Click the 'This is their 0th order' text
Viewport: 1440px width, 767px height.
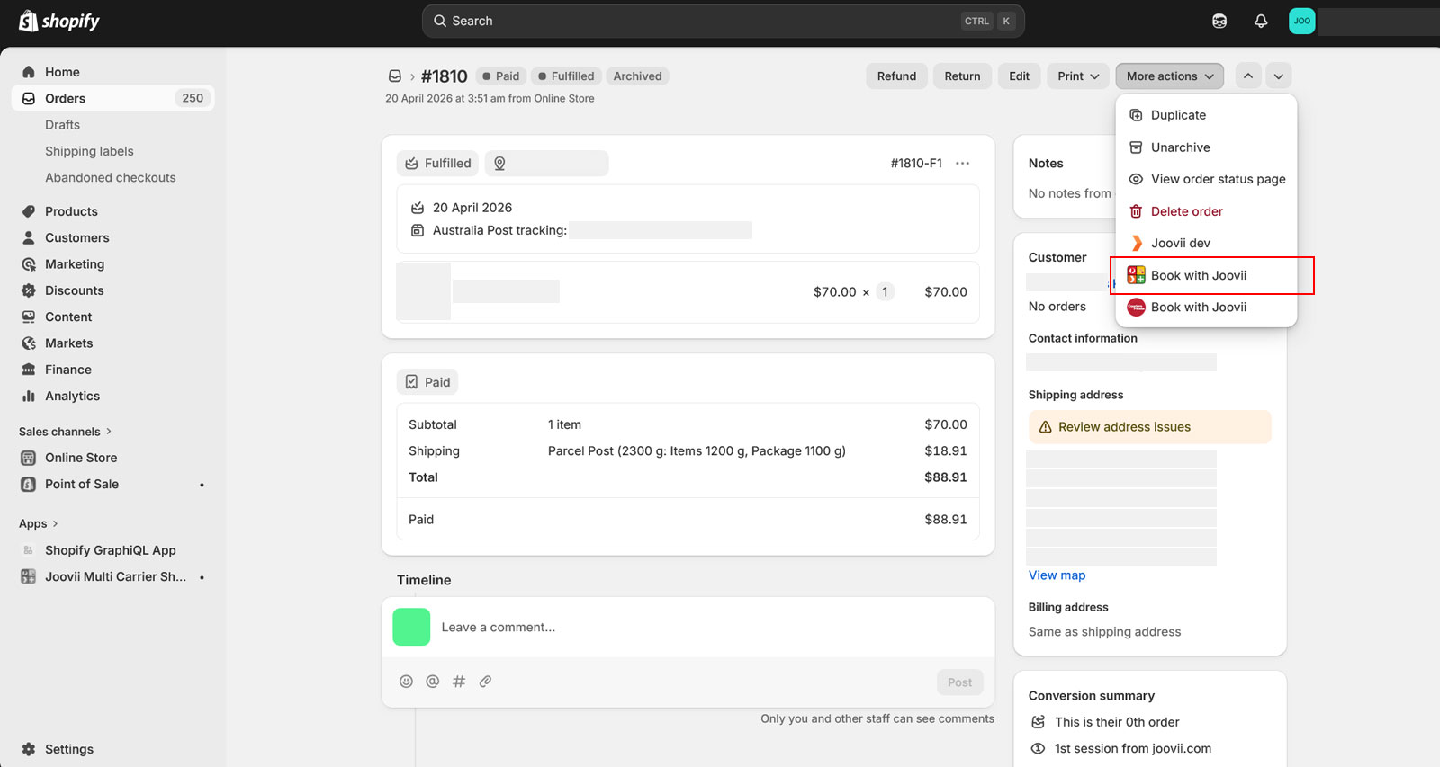(1117, 722)
